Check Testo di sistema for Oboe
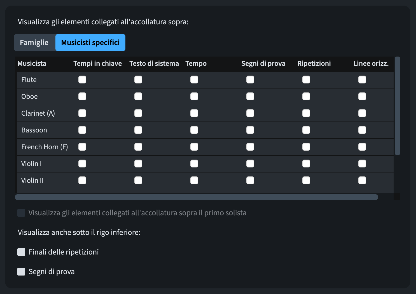 pyautogui.click(x=138, y=97)
